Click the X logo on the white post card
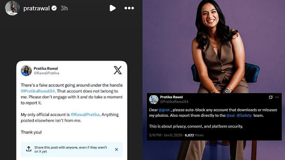Viewport: 285px width, 160px height. 117,70
